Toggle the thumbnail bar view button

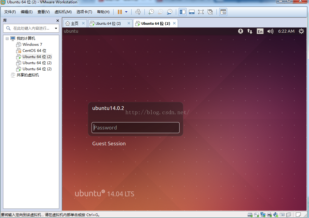pyautogui.click(x=192, y=12)
